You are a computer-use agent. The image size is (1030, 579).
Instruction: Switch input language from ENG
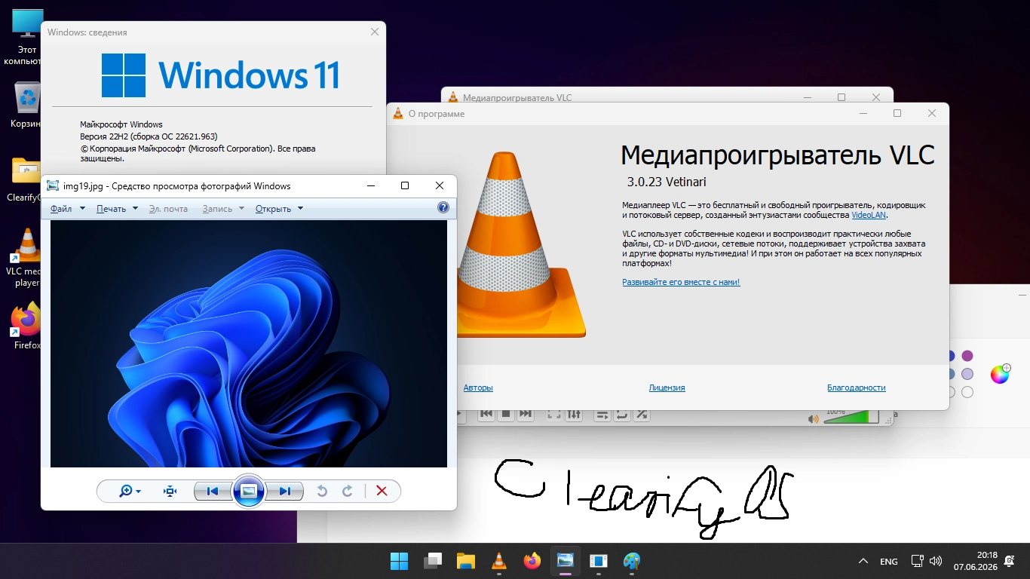pyautogui.click(x=889, y=561)
